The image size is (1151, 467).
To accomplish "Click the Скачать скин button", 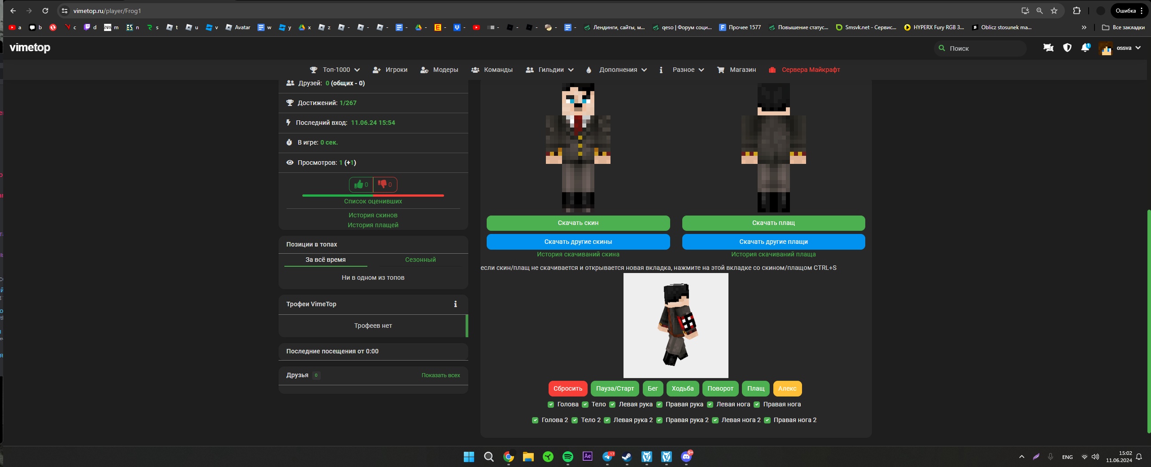I will 578,223.
